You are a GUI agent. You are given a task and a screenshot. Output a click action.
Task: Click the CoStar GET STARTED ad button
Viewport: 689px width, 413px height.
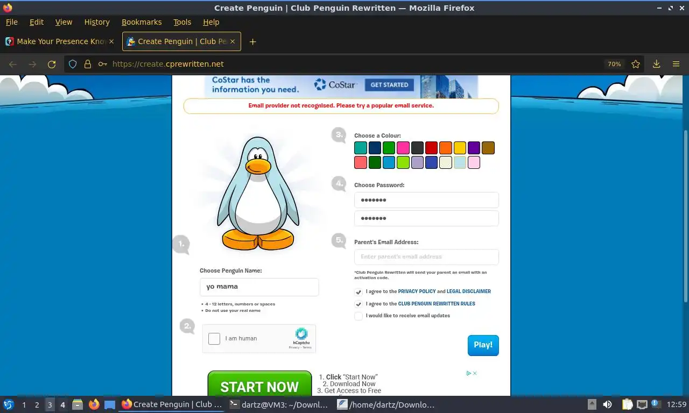389,85
